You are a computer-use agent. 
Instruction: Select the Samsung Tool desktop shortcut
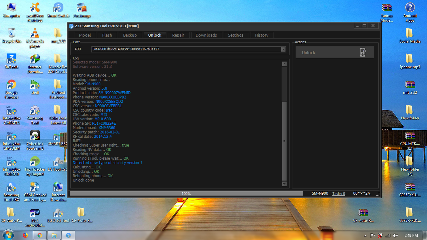click(35, 115)
